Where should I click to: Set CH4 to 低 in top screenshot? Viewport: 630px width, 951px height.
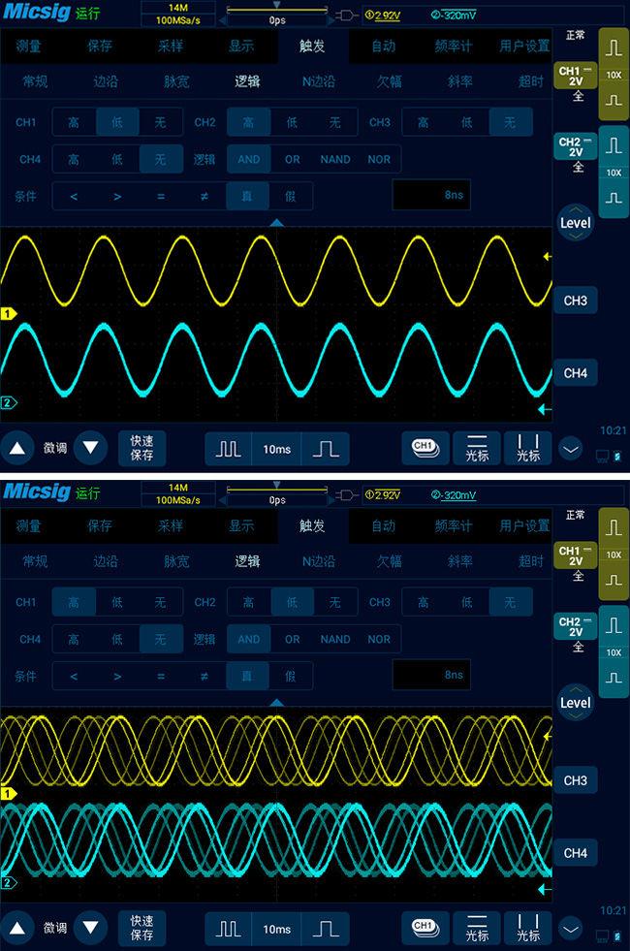(x=117, y=160)
